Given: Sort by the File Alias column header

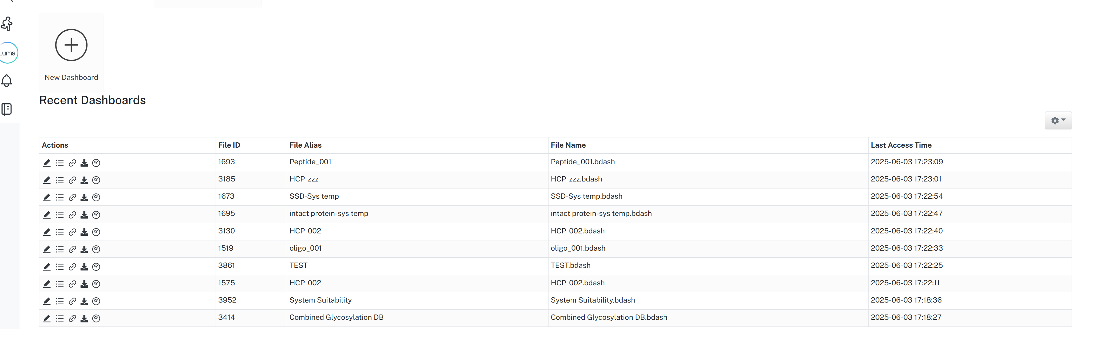Looking at the screenshot, I should [x=305, y=145].
